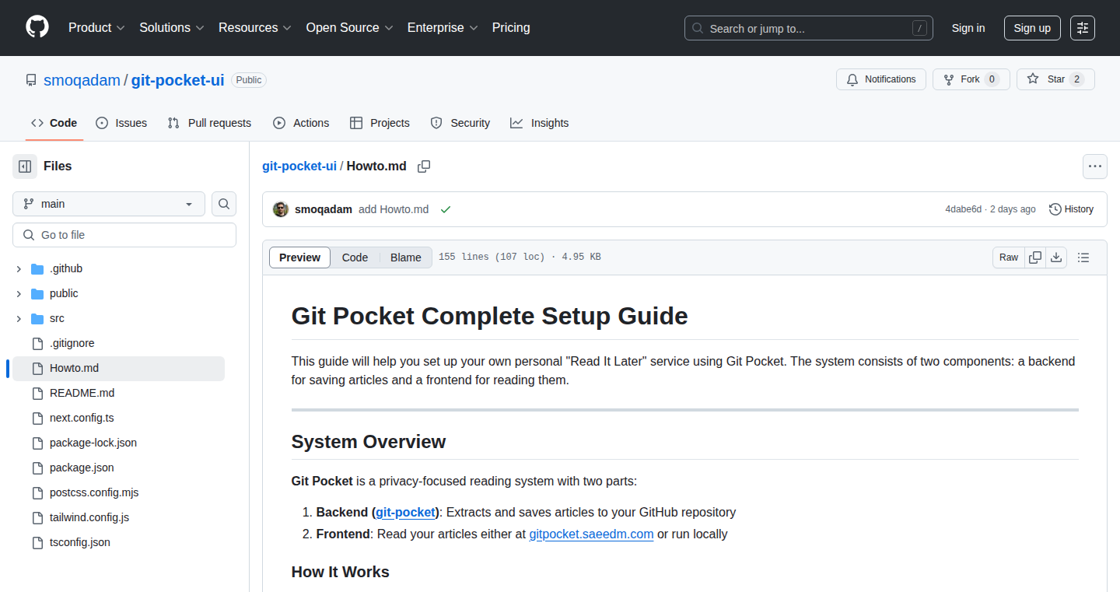Image resolution: width=1120 pixels, height=592 pixels.
Task: Star the repository
Action: point(1055,79)
